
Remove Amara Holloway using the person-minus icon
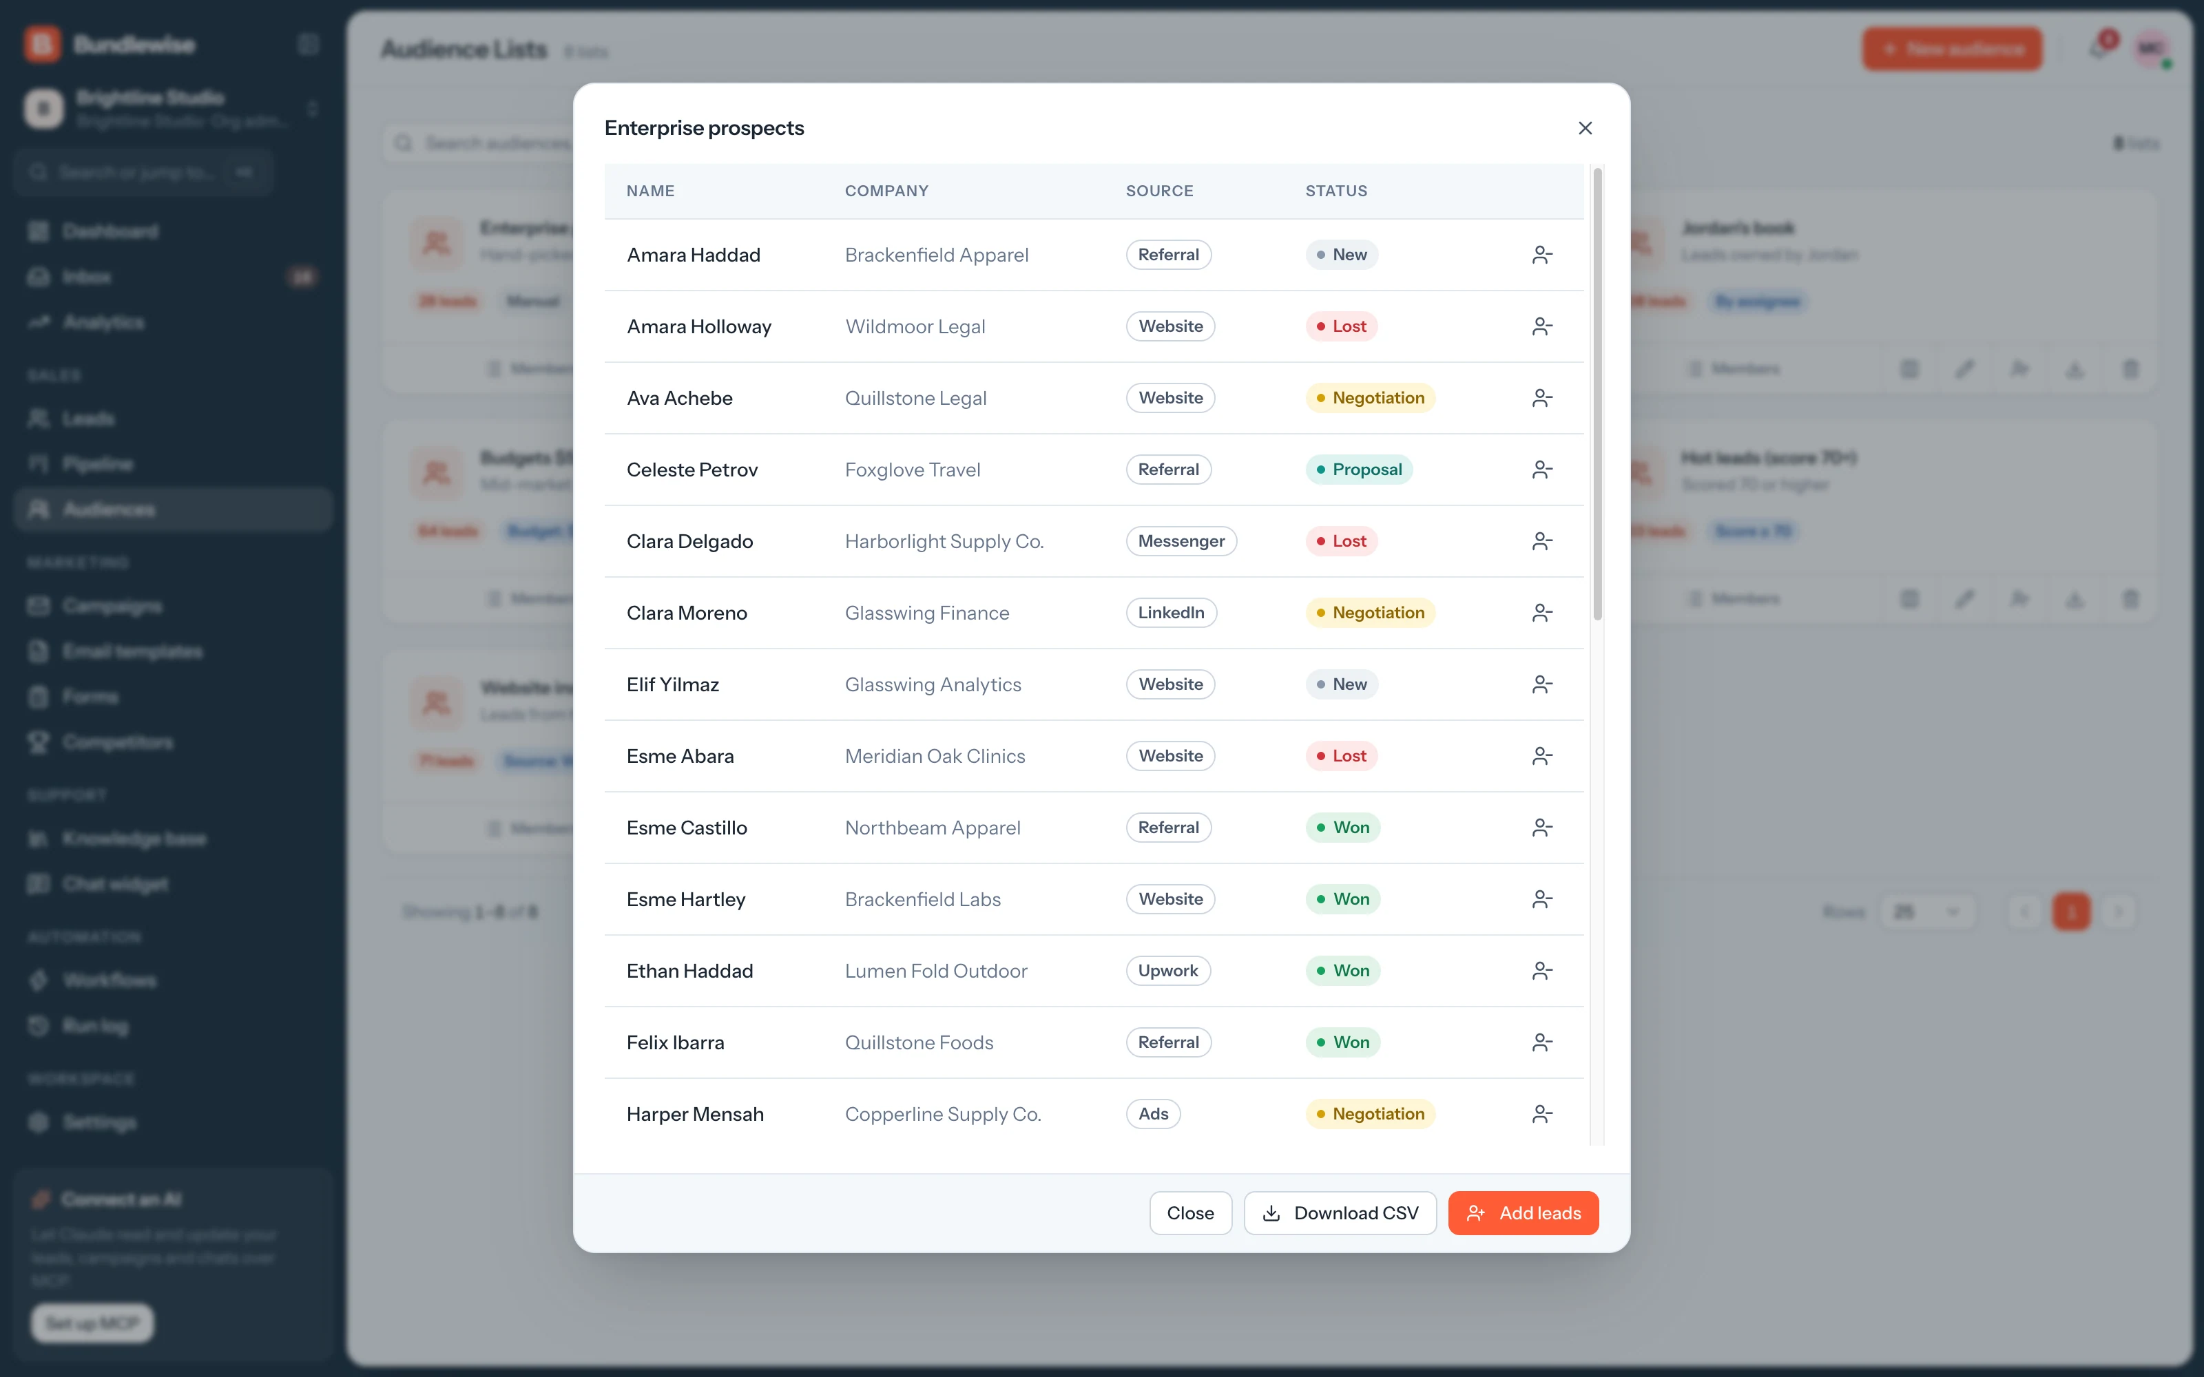pos(1542,326)
